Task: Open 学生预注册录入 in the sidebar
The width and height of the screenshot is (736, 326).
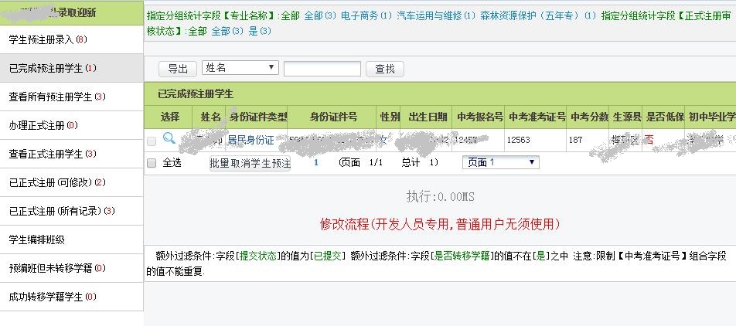Action: [71, 40]
